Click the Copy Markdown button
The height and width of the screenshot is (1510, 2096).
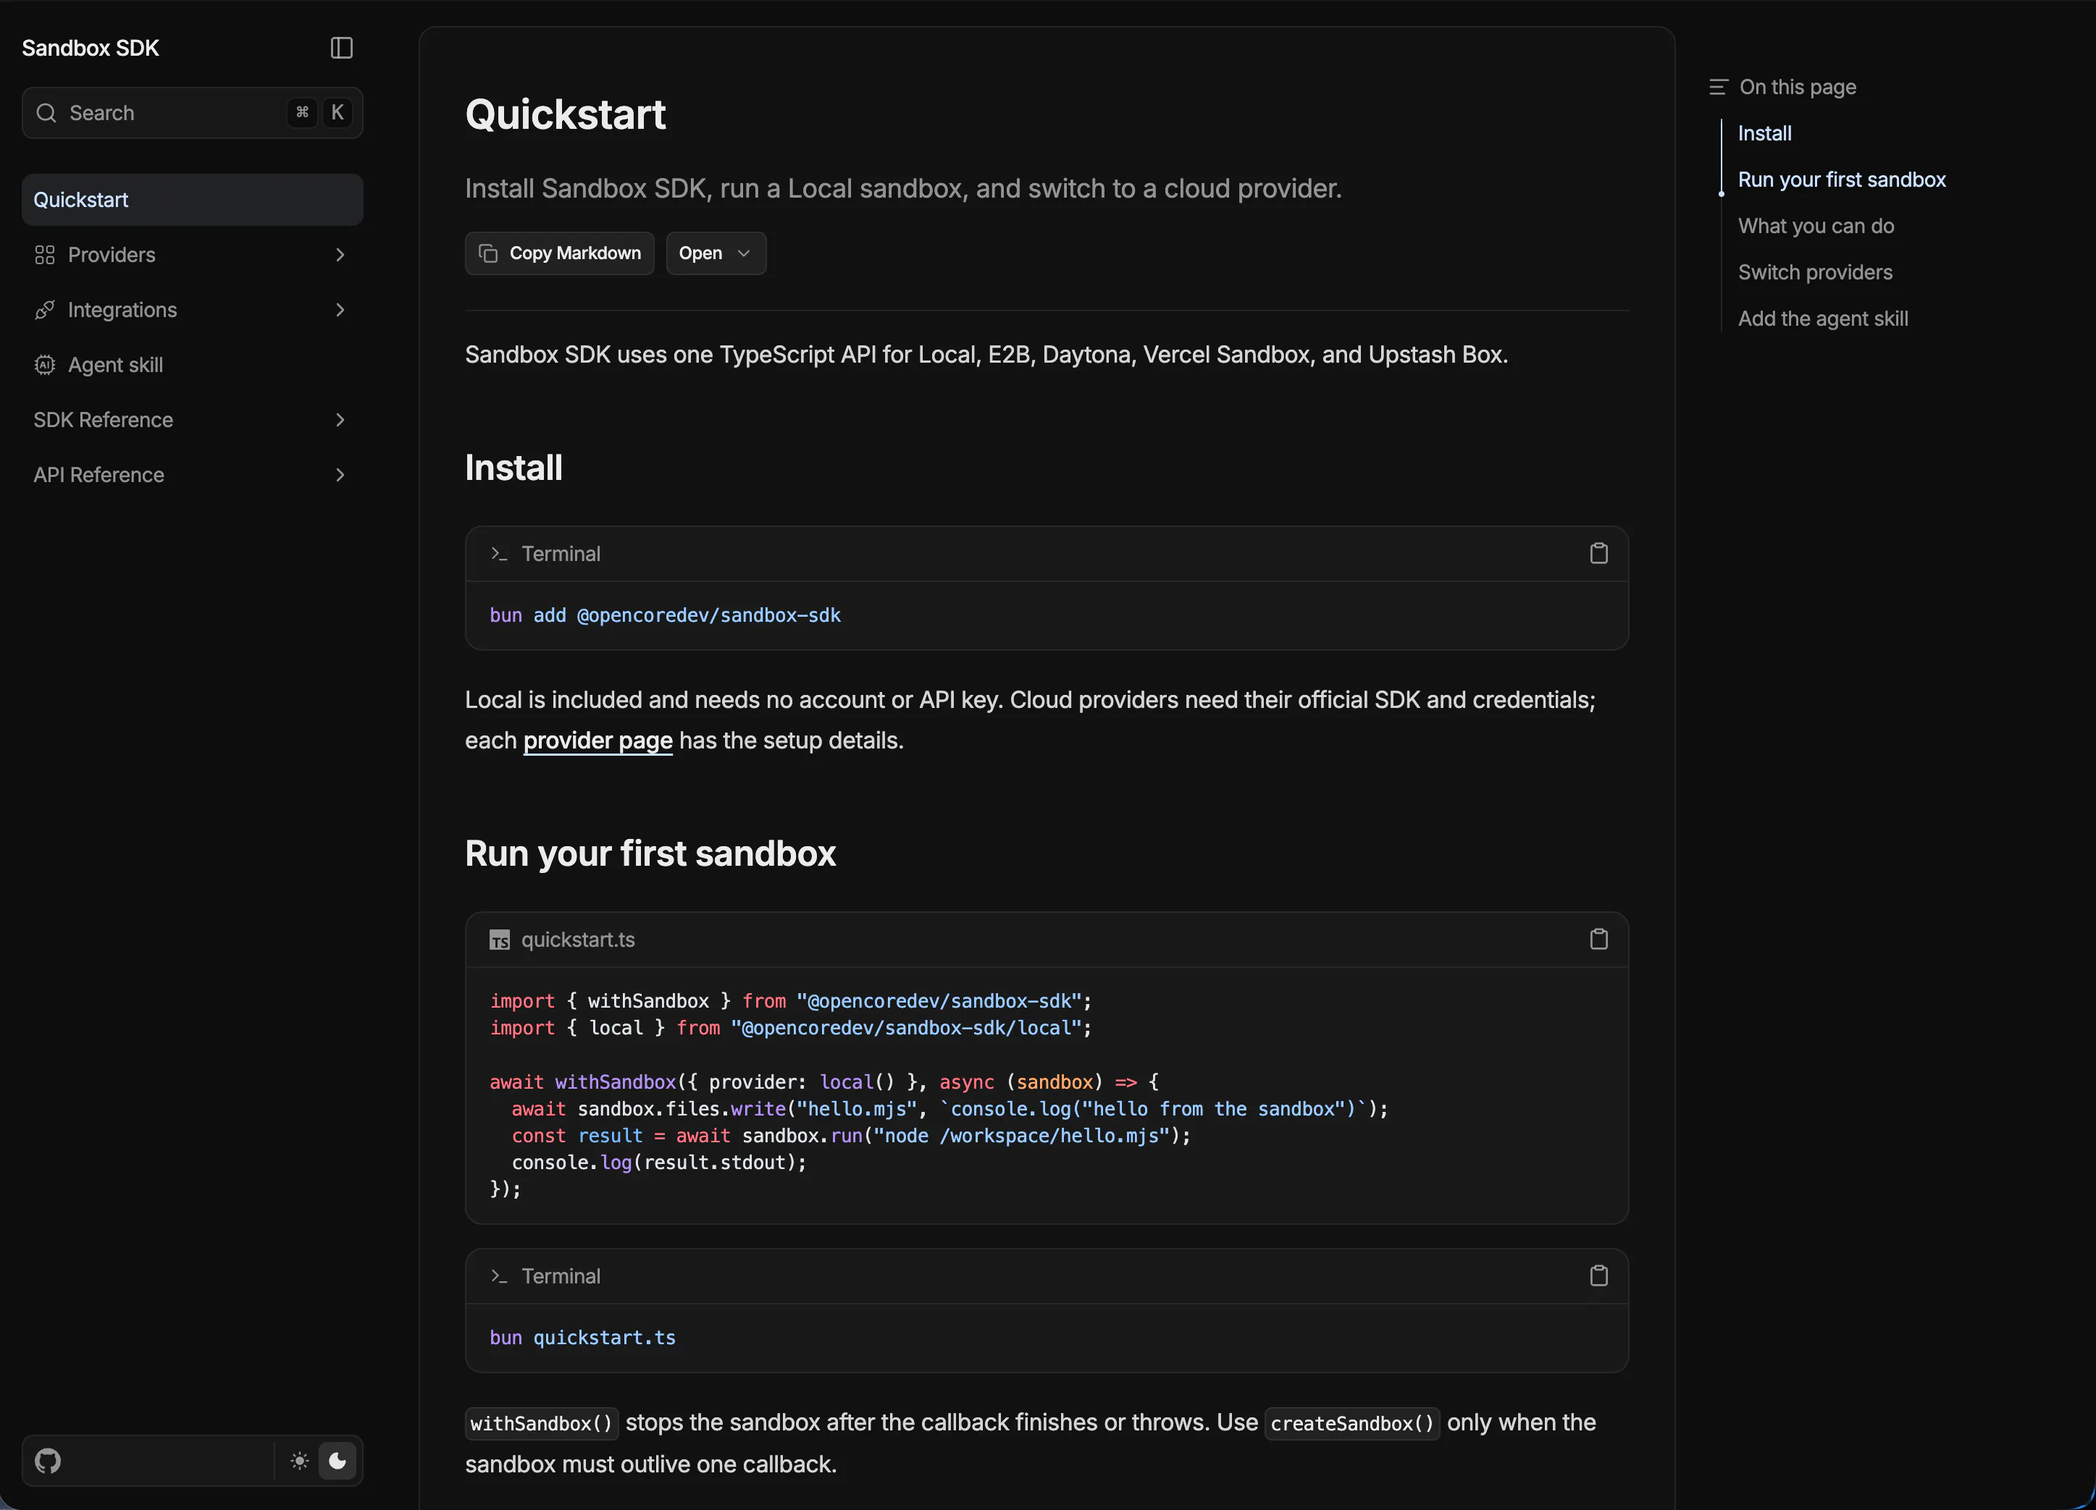pyautogui.click(x=559, y=253)
